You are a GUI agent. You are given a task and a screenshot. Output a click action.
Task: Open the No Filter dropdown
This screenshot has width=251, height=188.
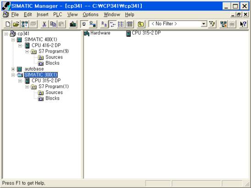click(203, 24)
